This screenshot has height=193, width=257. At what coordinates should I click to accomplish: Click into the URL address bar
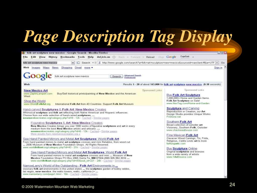tap(158, 63)
